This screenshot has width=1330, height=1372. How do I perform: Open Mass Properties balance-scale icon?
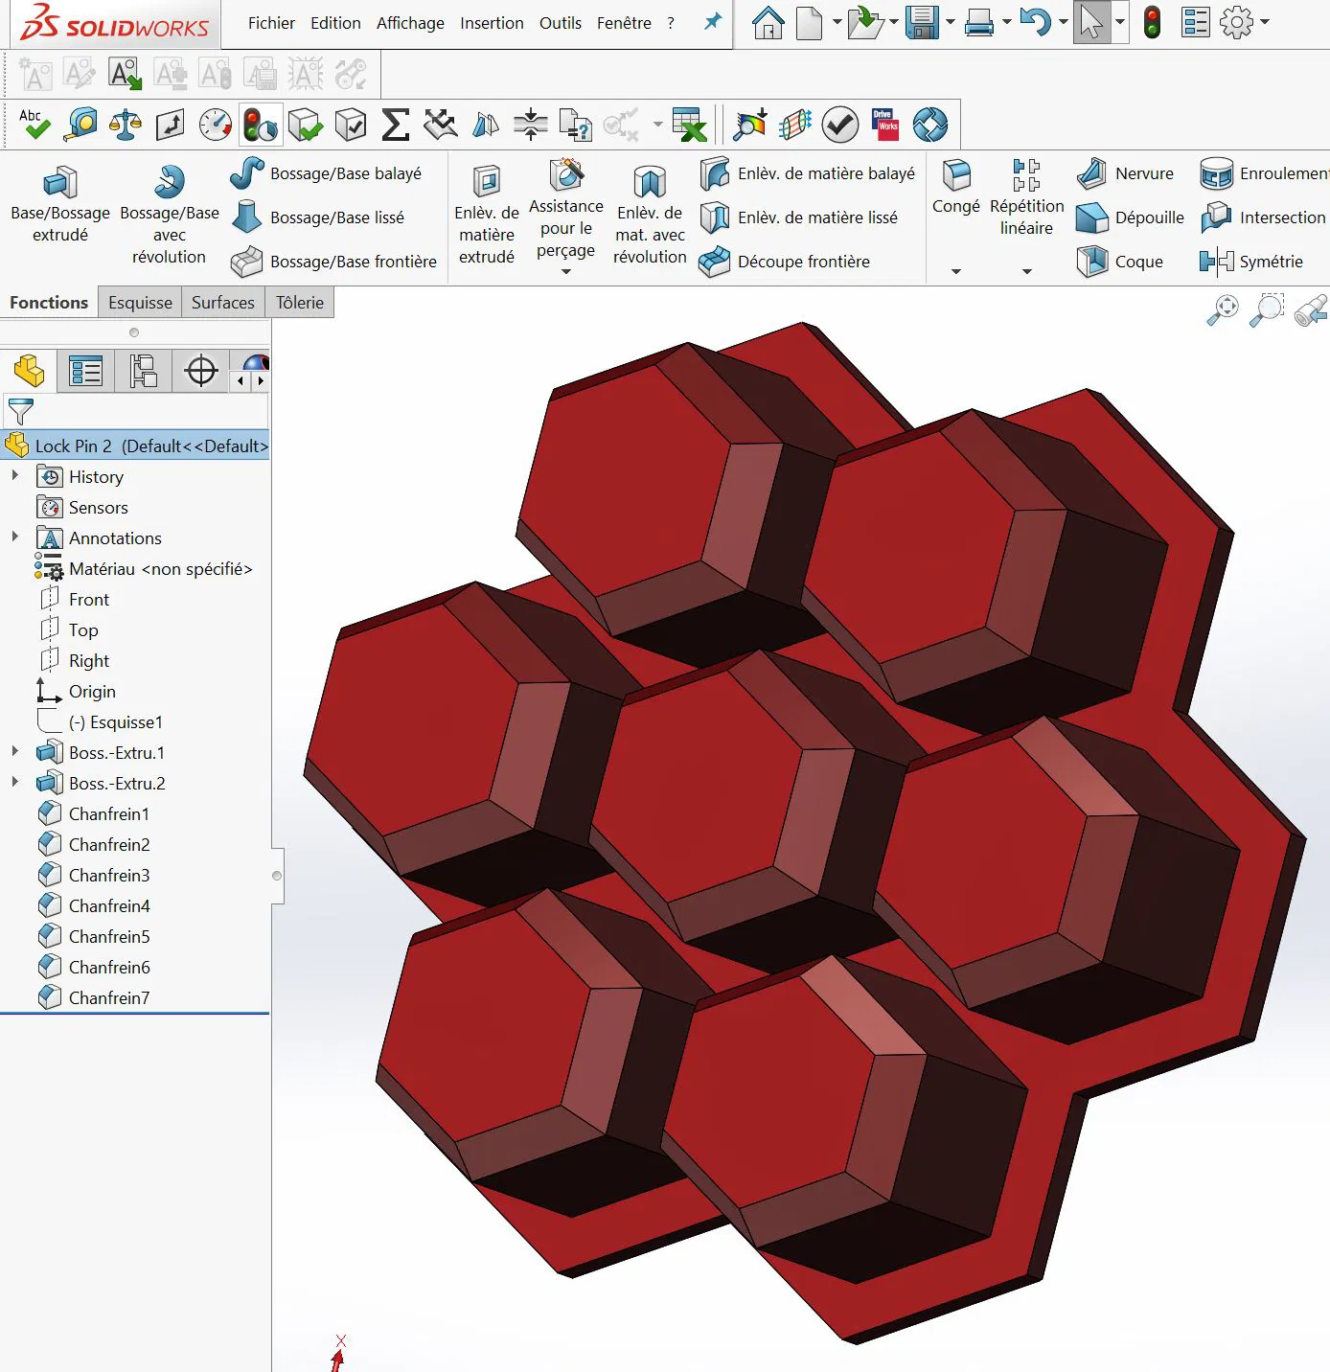point(126,125)
